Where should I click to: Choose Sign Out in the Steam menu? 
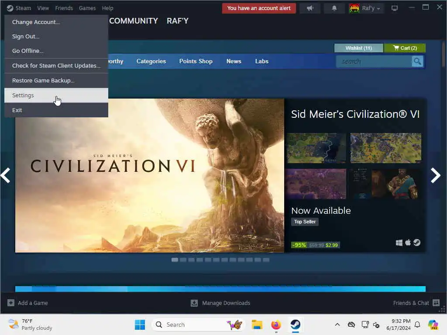point(56,37)
